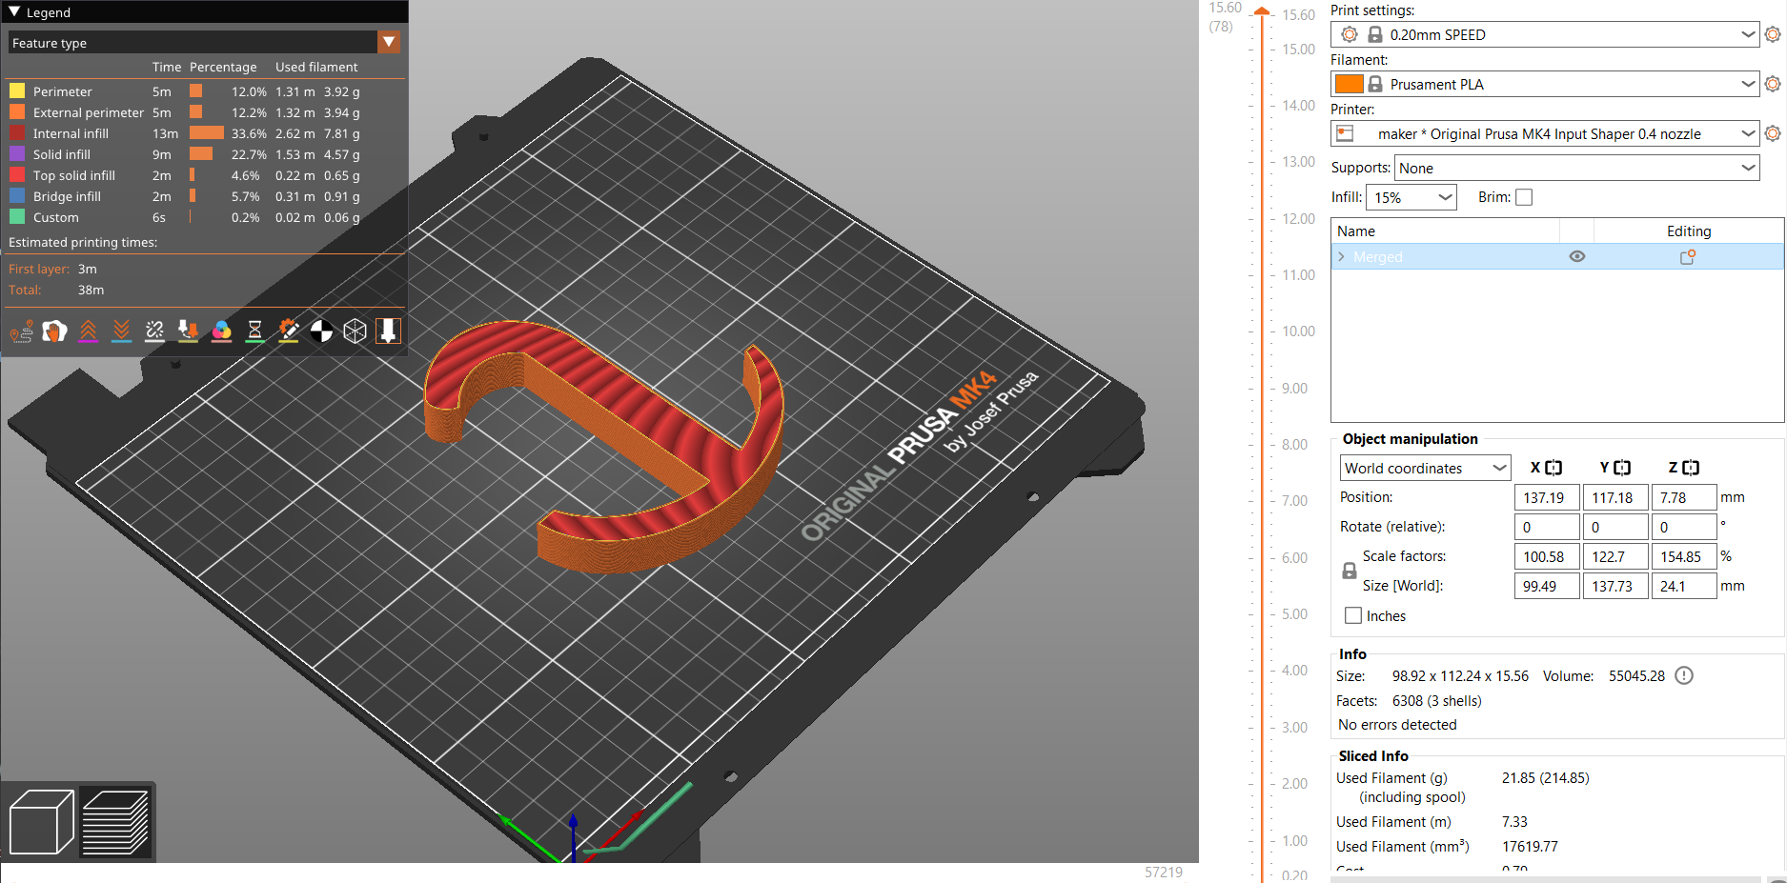
Task: Toggle tool changes visibility icon
Action: [188, 331]
